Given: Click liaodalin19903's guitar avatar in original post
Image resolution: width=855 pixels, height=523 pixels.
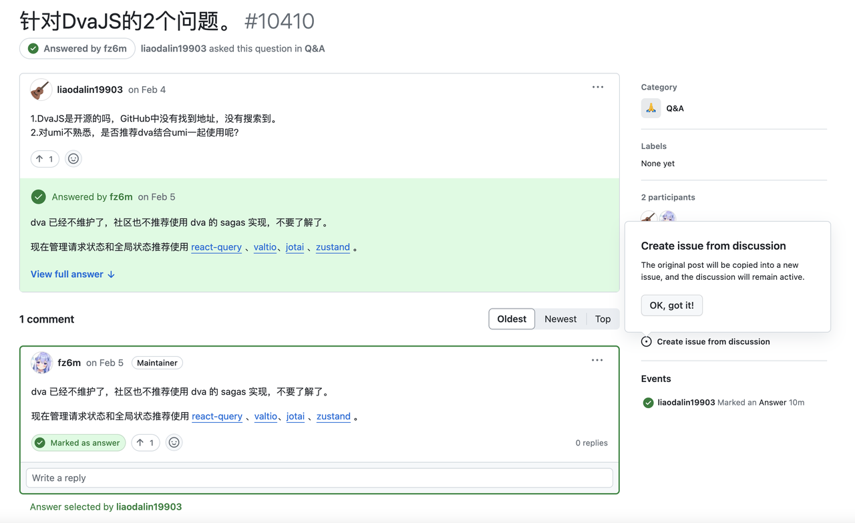Looking at the screenshot, I should pos(41,90).
